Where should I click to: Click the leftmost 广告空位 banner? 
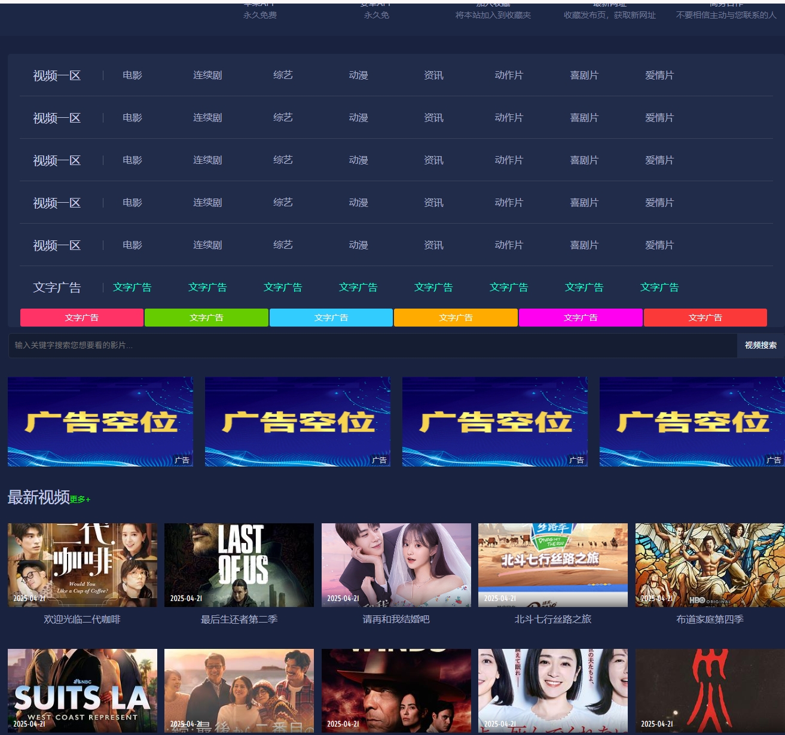point(100,422)
